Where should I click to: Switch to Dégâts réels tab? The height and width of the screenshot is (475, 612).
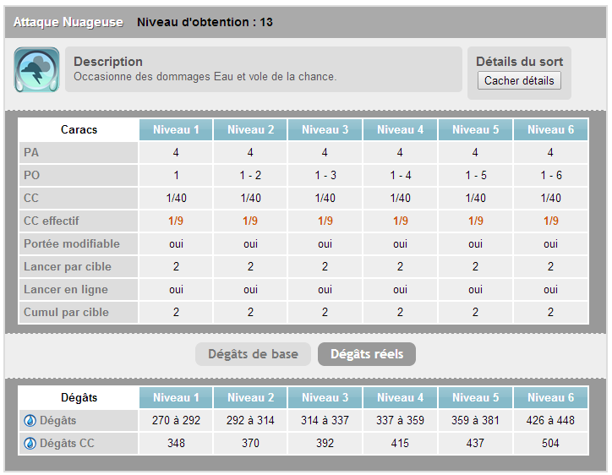point(367,354)
